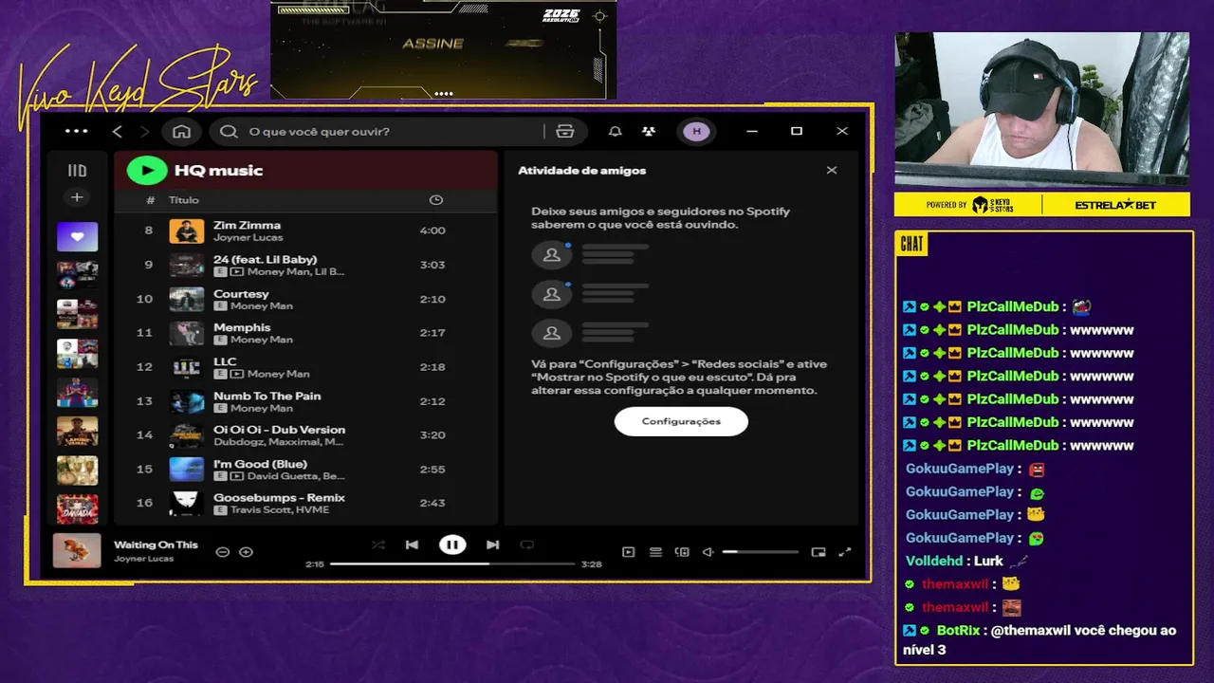
Task: Expand the 'Your Library' sidebar
Action: (77, 171)
